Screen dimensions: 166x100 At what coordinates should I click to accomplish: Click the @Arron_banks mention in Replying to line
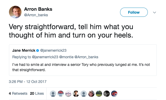tap(86, 57)
